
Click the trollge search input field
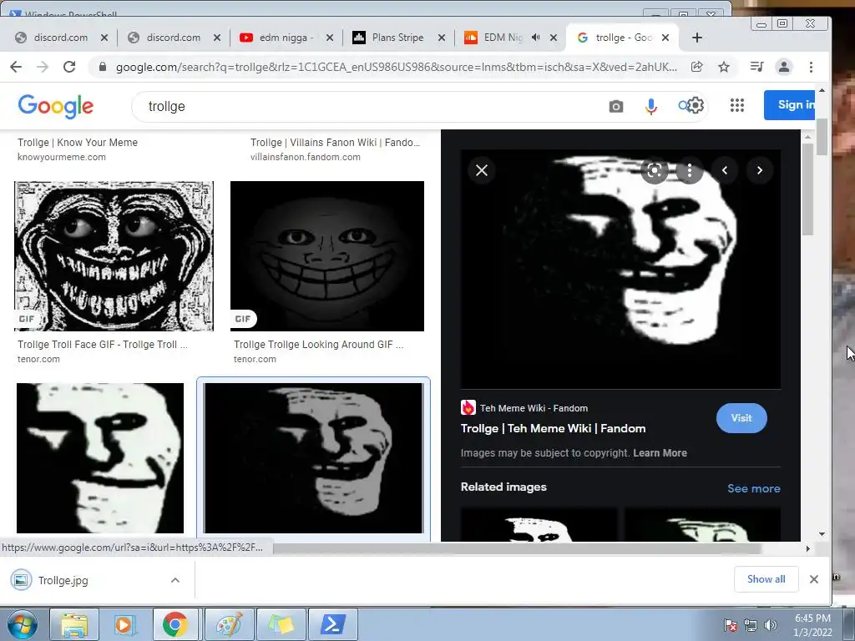(x=371, y=106)
